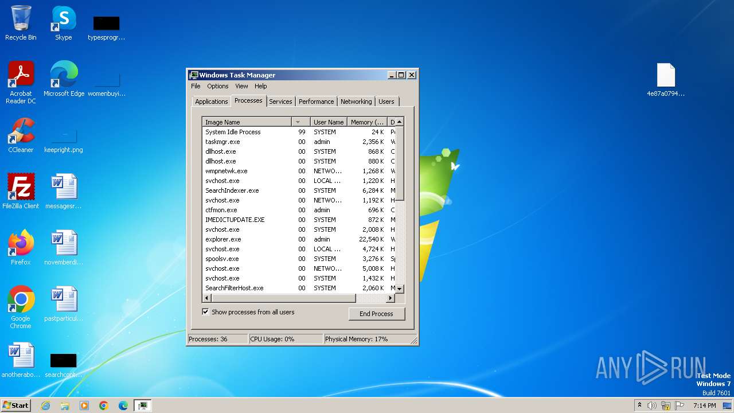Open Edge from the taskbar

pyautogui.click(x=123, y=406)
